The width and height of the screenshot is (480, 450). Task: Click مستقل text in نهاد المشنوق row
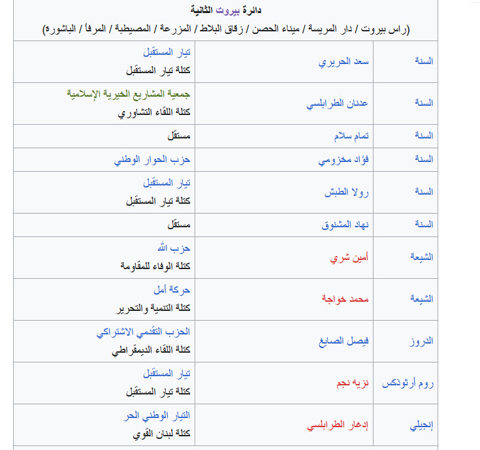179,225
